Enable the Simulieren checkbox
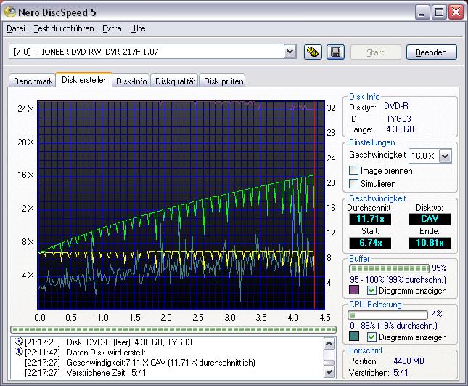The height and width of the screenshot is (386, 468). 353,183
